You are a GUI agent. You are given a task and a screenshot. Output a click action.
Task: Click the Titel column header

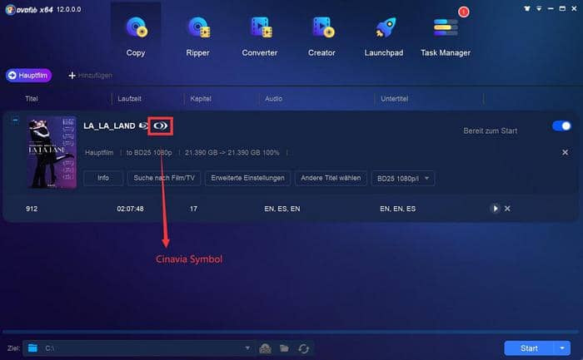(x=32, y=99)
